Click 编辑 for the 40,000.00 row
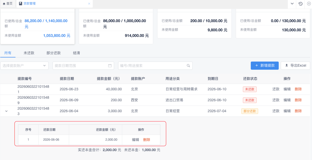Image resolution: width=312 pixels, height=160 pixels. (x=287, y=89)
